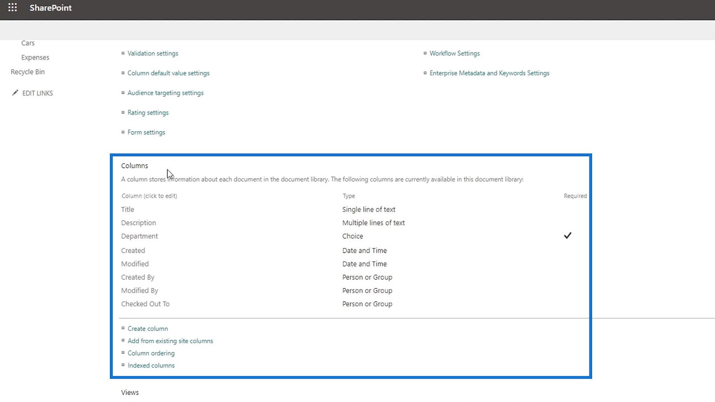The width and height of the screenshot is (715, 402).
Task: Edit the Title column
Action: [x=127, y=209]
